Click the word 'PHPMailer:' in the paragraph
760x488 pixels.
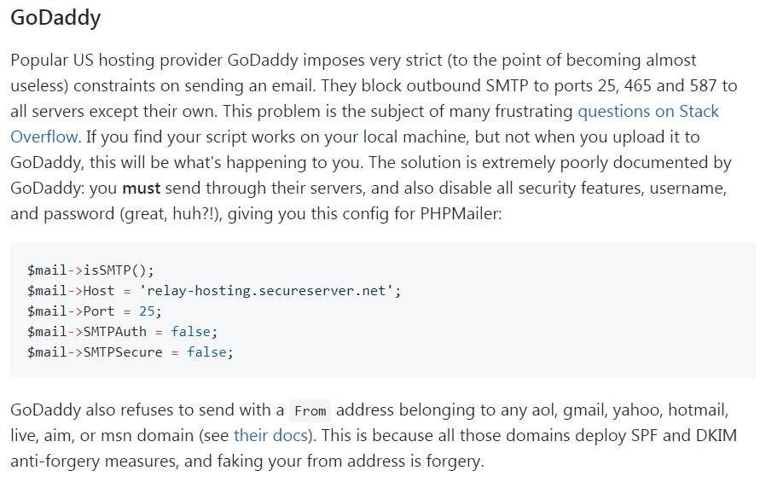point(461,213)
